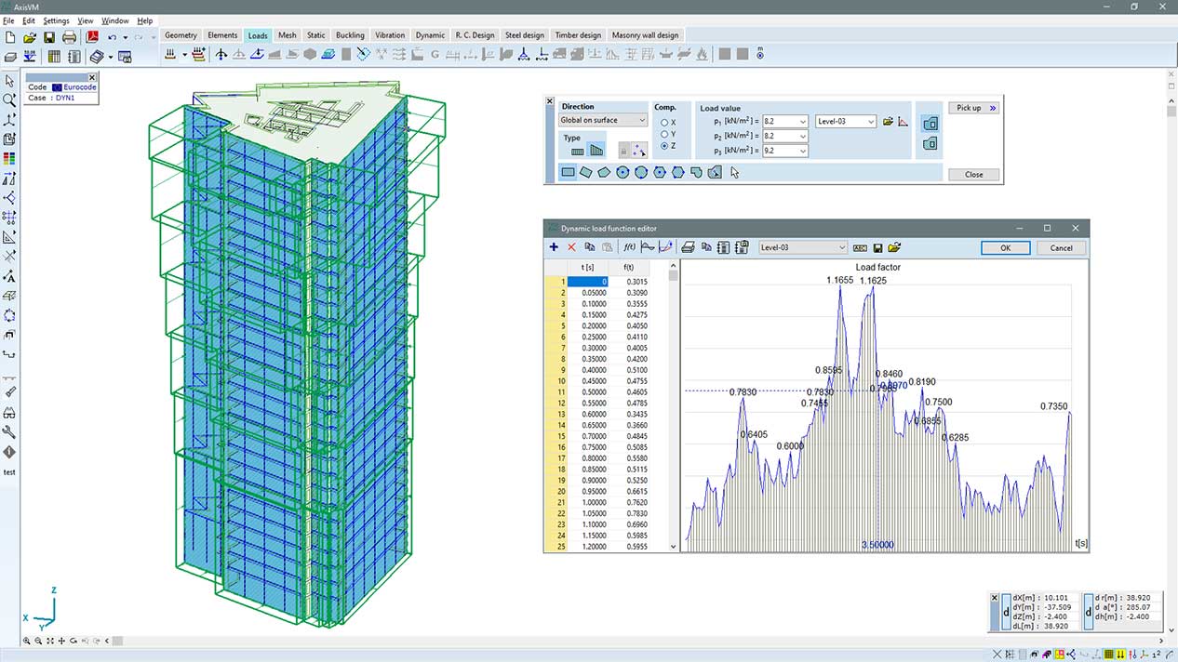
Task: Select Z component radio button
Action: [x=664, y=146]
